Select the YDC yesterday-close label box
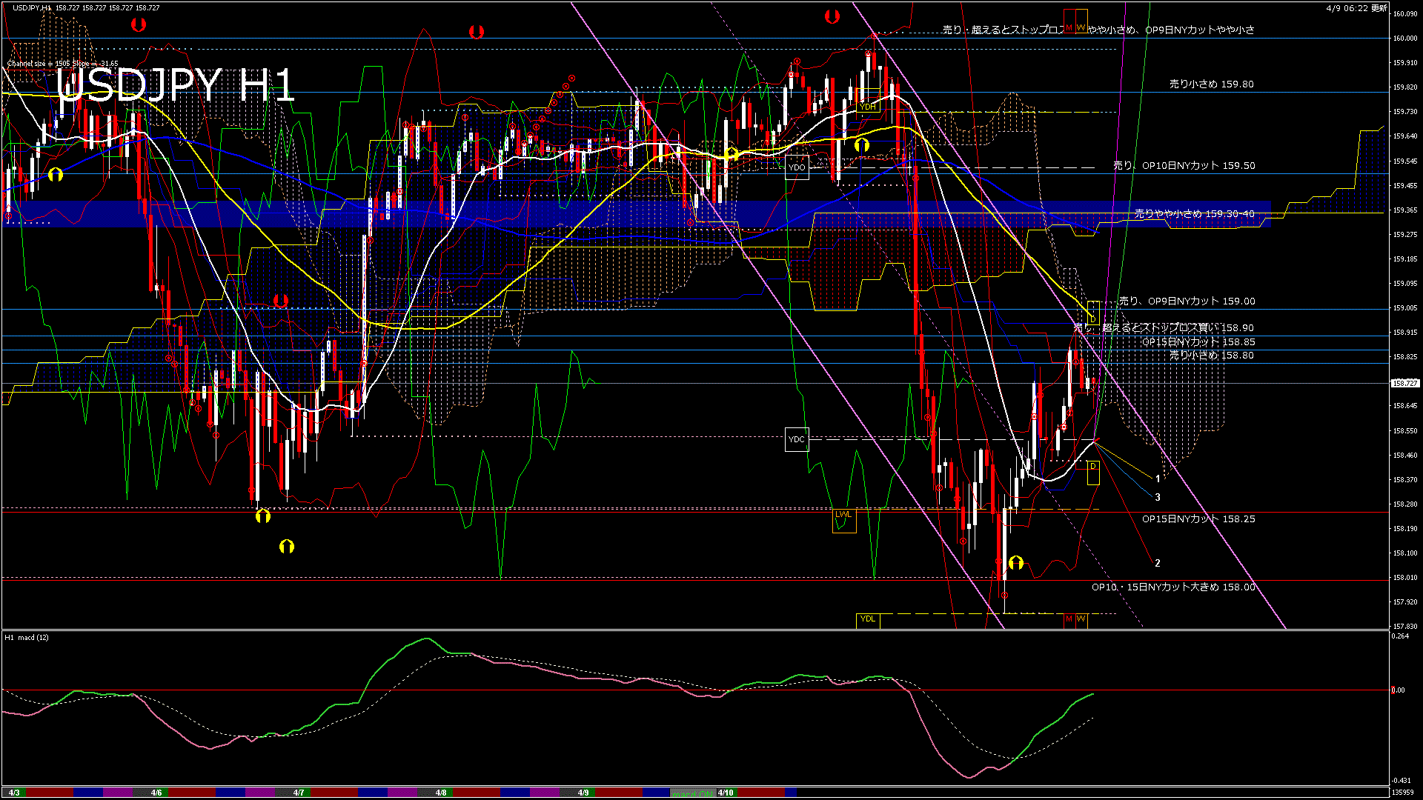 (x=797, y=439)
